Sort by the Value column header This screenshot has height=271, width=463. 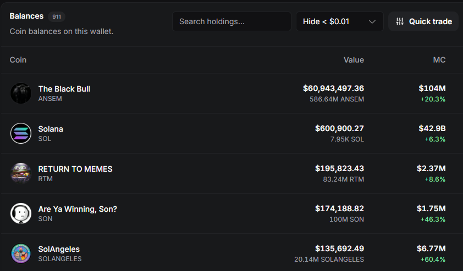click(x=354, y=60)
